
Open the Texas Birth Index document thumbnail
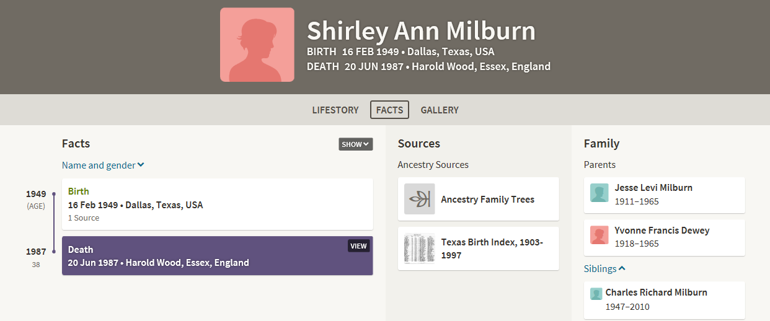pos(420,248)
